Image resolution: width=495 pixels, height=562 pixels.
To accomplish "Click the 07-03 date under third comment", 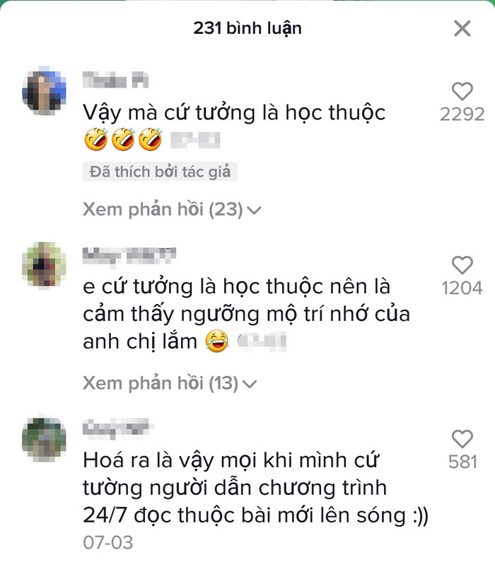I will 108,542.
